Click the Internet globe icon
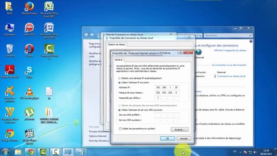Viewport: 277px width, 156px height. pos(199,52)
